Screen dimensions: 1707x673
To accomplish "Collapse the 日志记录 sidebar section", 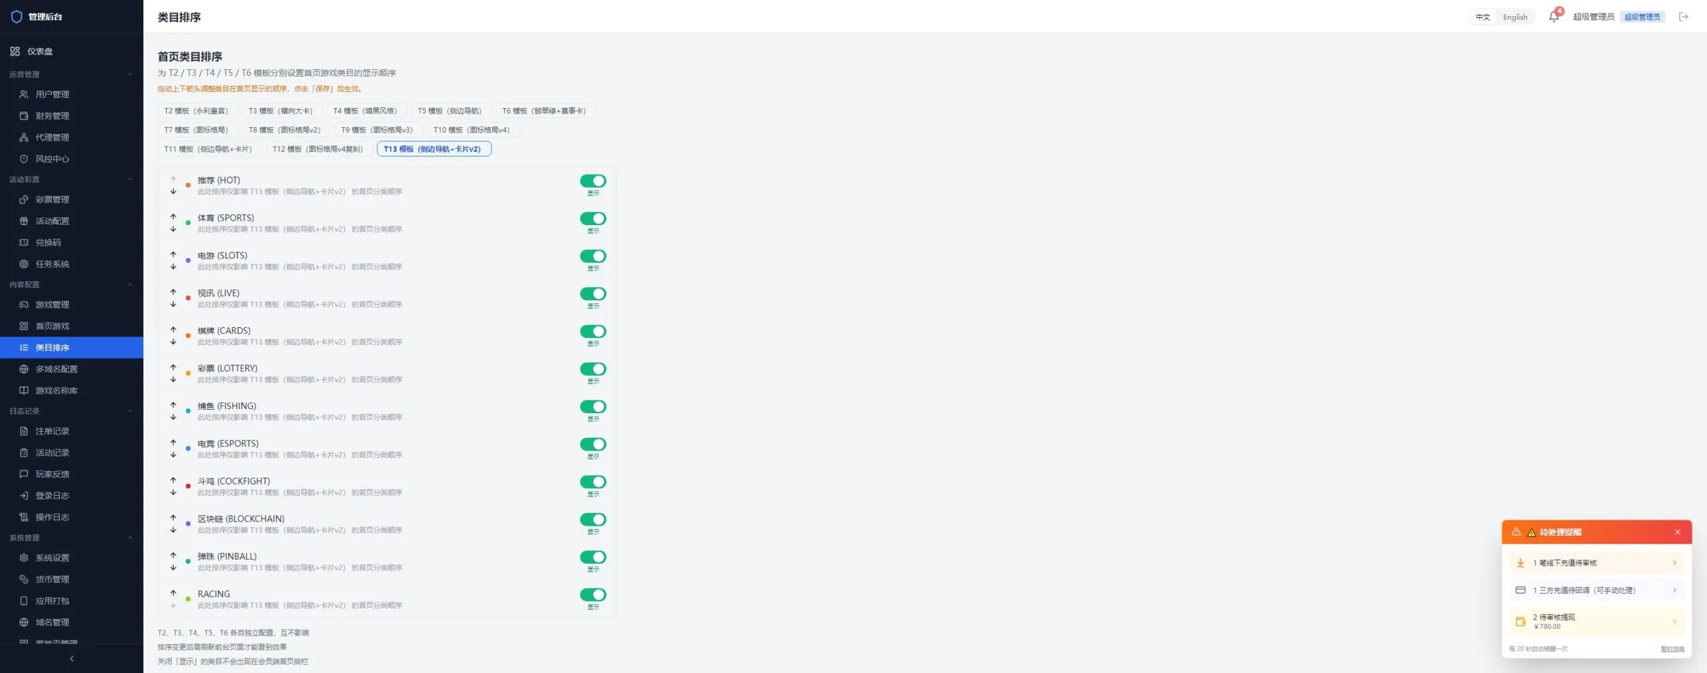I will (x=130, y=411).
